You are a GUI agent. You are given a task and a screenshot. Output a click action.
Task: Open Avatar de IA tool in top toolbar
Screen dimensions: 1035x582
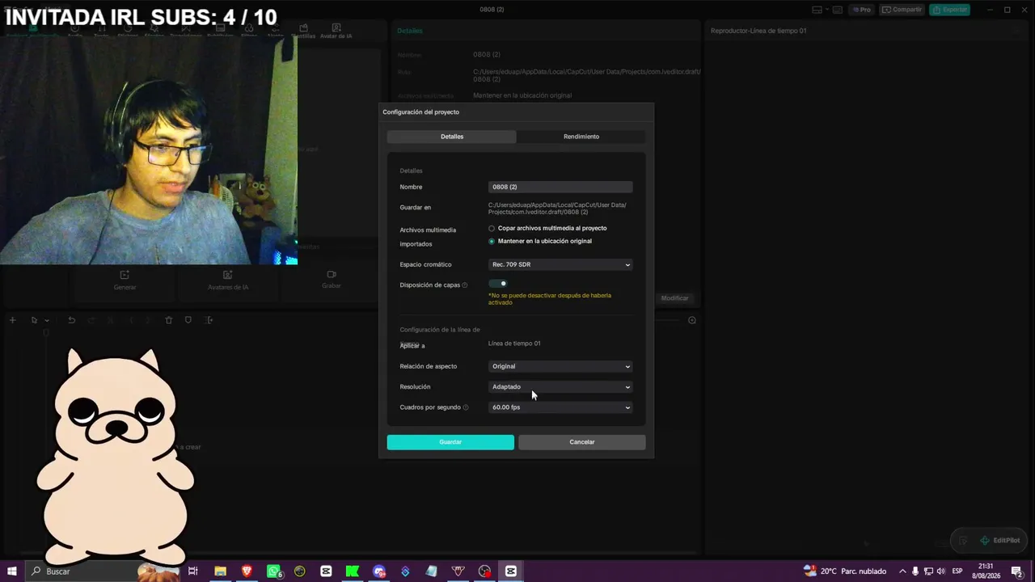tap(336, 32)
